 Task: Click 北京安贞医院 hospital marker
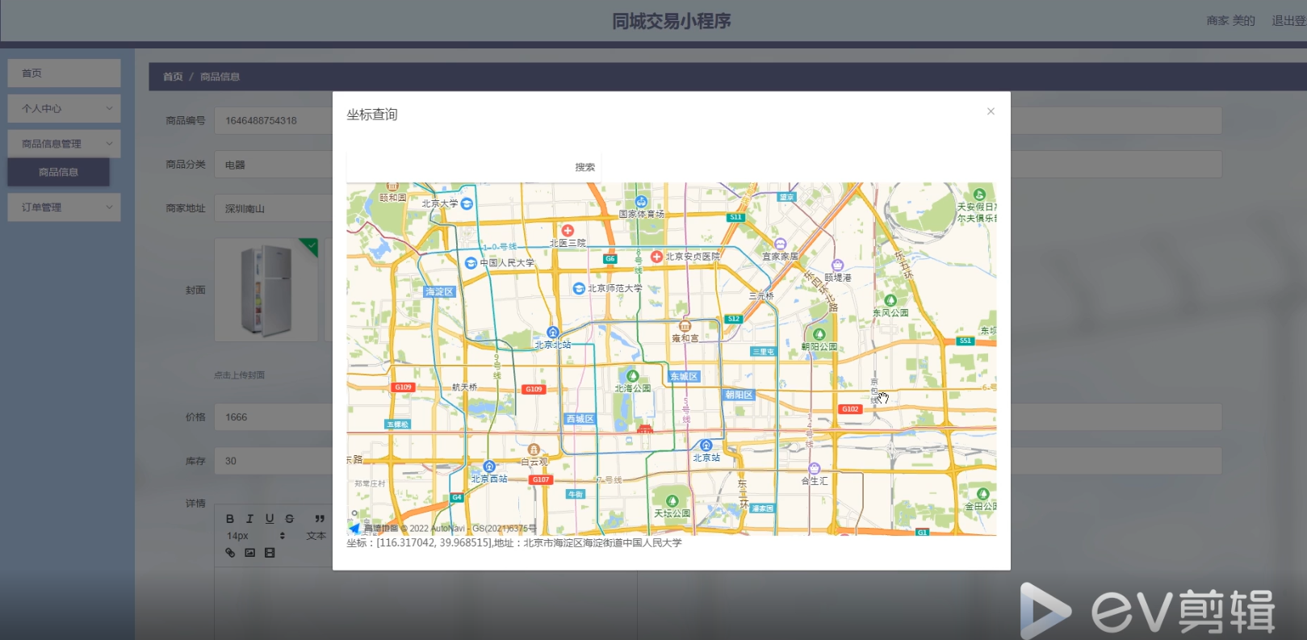coord(656,257)
